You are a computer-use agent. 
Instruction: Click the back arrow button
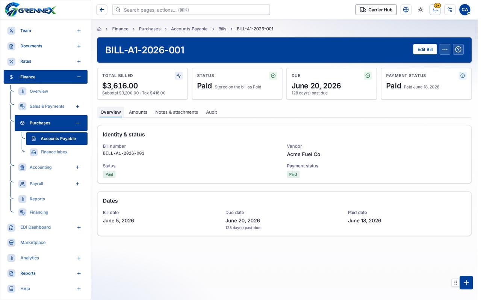(x=101, y=10)
